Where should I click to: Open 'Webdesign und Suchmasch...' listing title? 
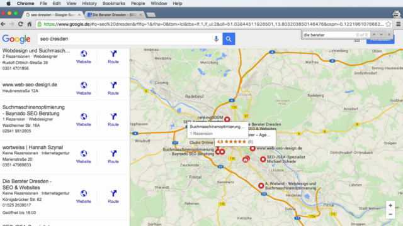click(x=36, y=51)
